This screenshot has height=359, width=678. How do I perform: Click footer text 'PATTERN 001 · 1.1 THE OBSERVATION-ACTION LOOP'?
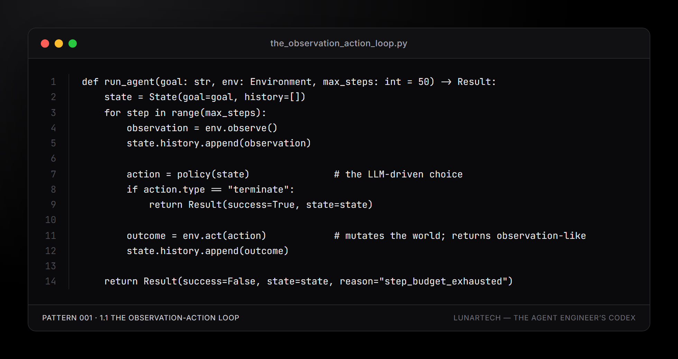[141, 318]
